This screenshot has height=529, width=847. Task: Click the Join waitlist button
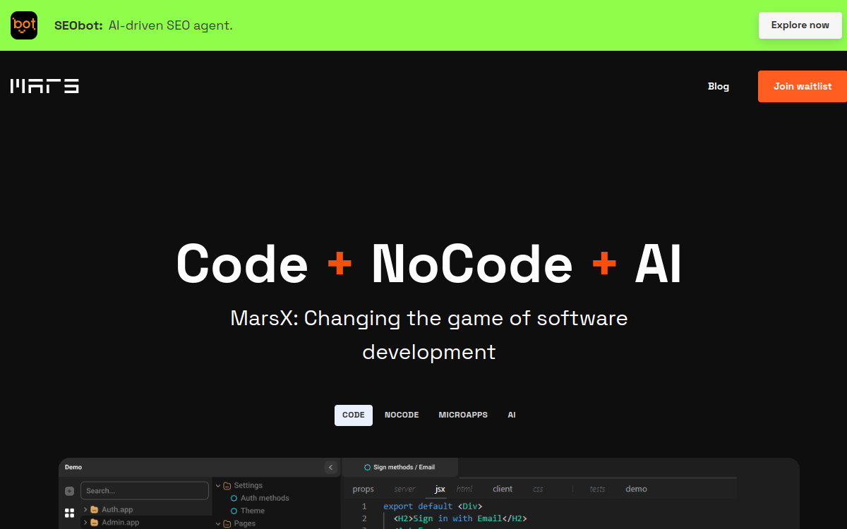tap(803, 86)
